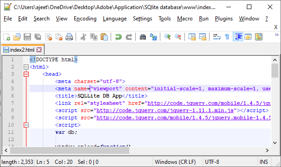281x167 pixels.
Task: Click line number 6 in margin
Action: [13, 96]
